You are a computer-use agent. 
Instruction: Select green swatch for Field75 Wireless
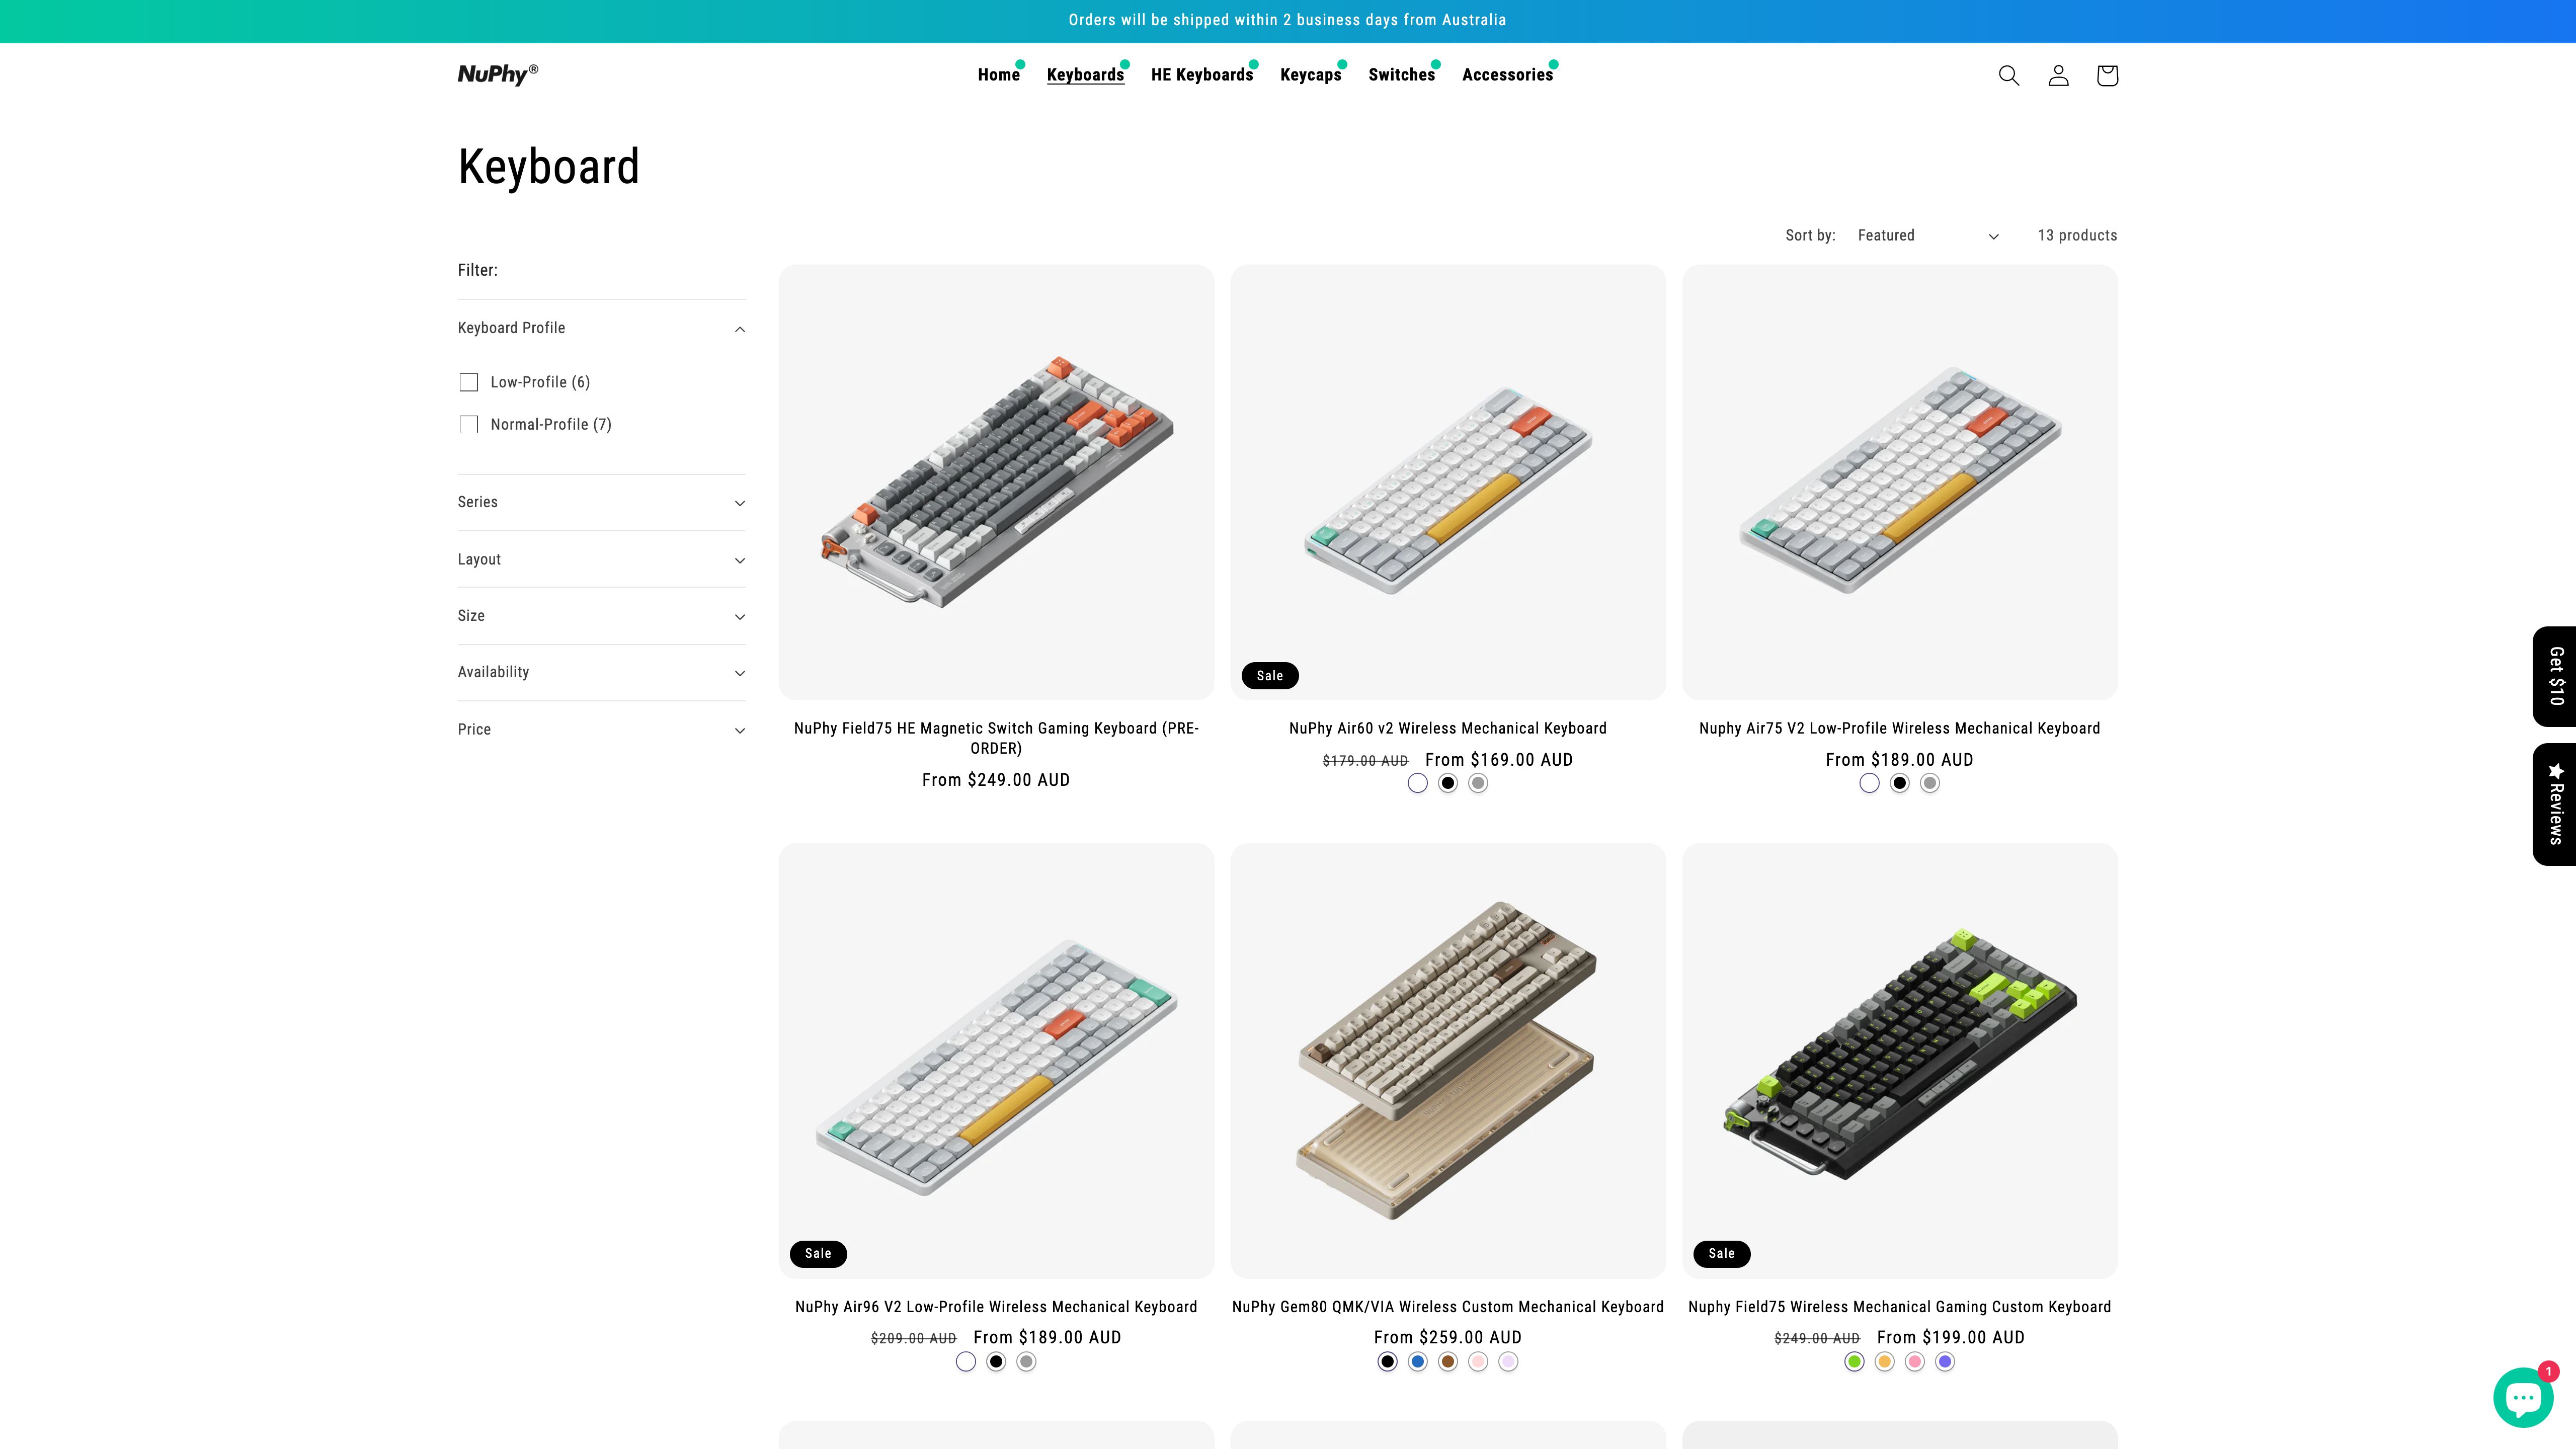click(x=1854, y=1361)
